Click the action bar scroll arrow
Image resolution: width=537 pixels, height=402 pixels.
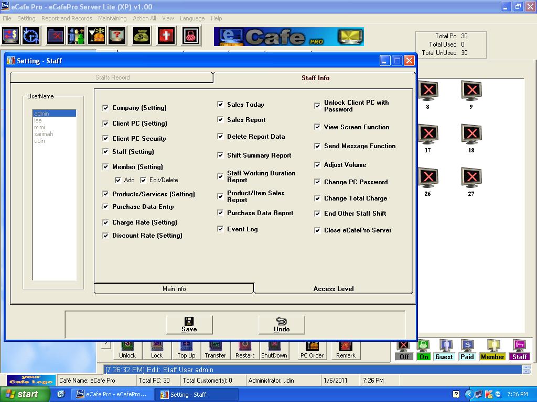[106, 344]
